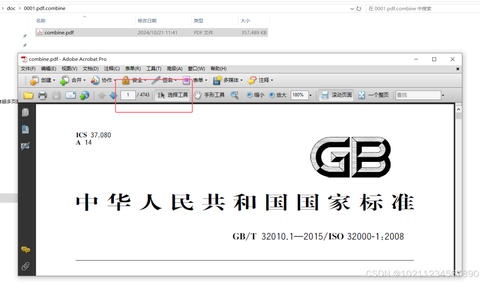The height and width of the screenshot is (282, 480).
Task: Switch to One Full Page view
Action: click(373, 95)
